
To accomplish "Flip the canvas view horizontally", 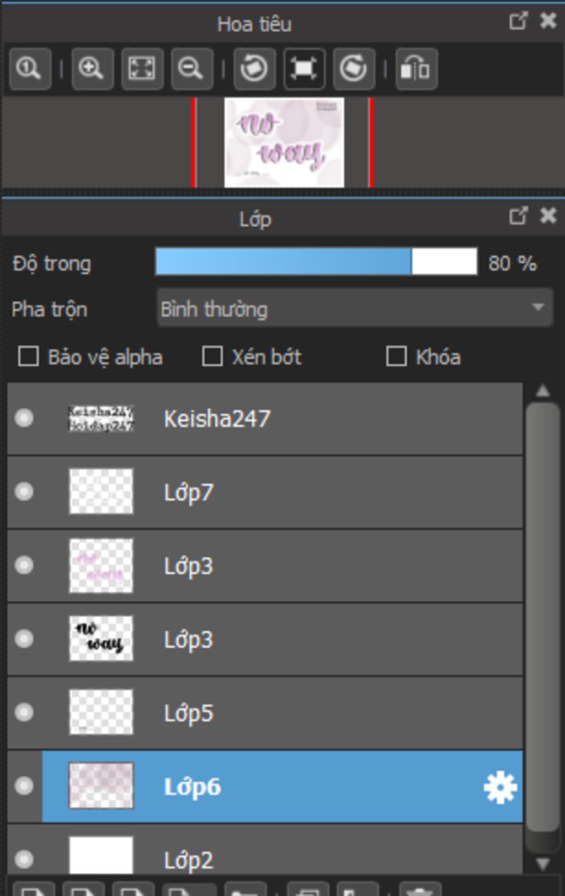I will [x=416, y=69].
